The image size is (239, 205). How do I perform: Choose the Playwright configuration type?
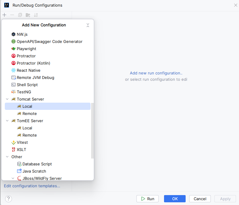point(48,49)
